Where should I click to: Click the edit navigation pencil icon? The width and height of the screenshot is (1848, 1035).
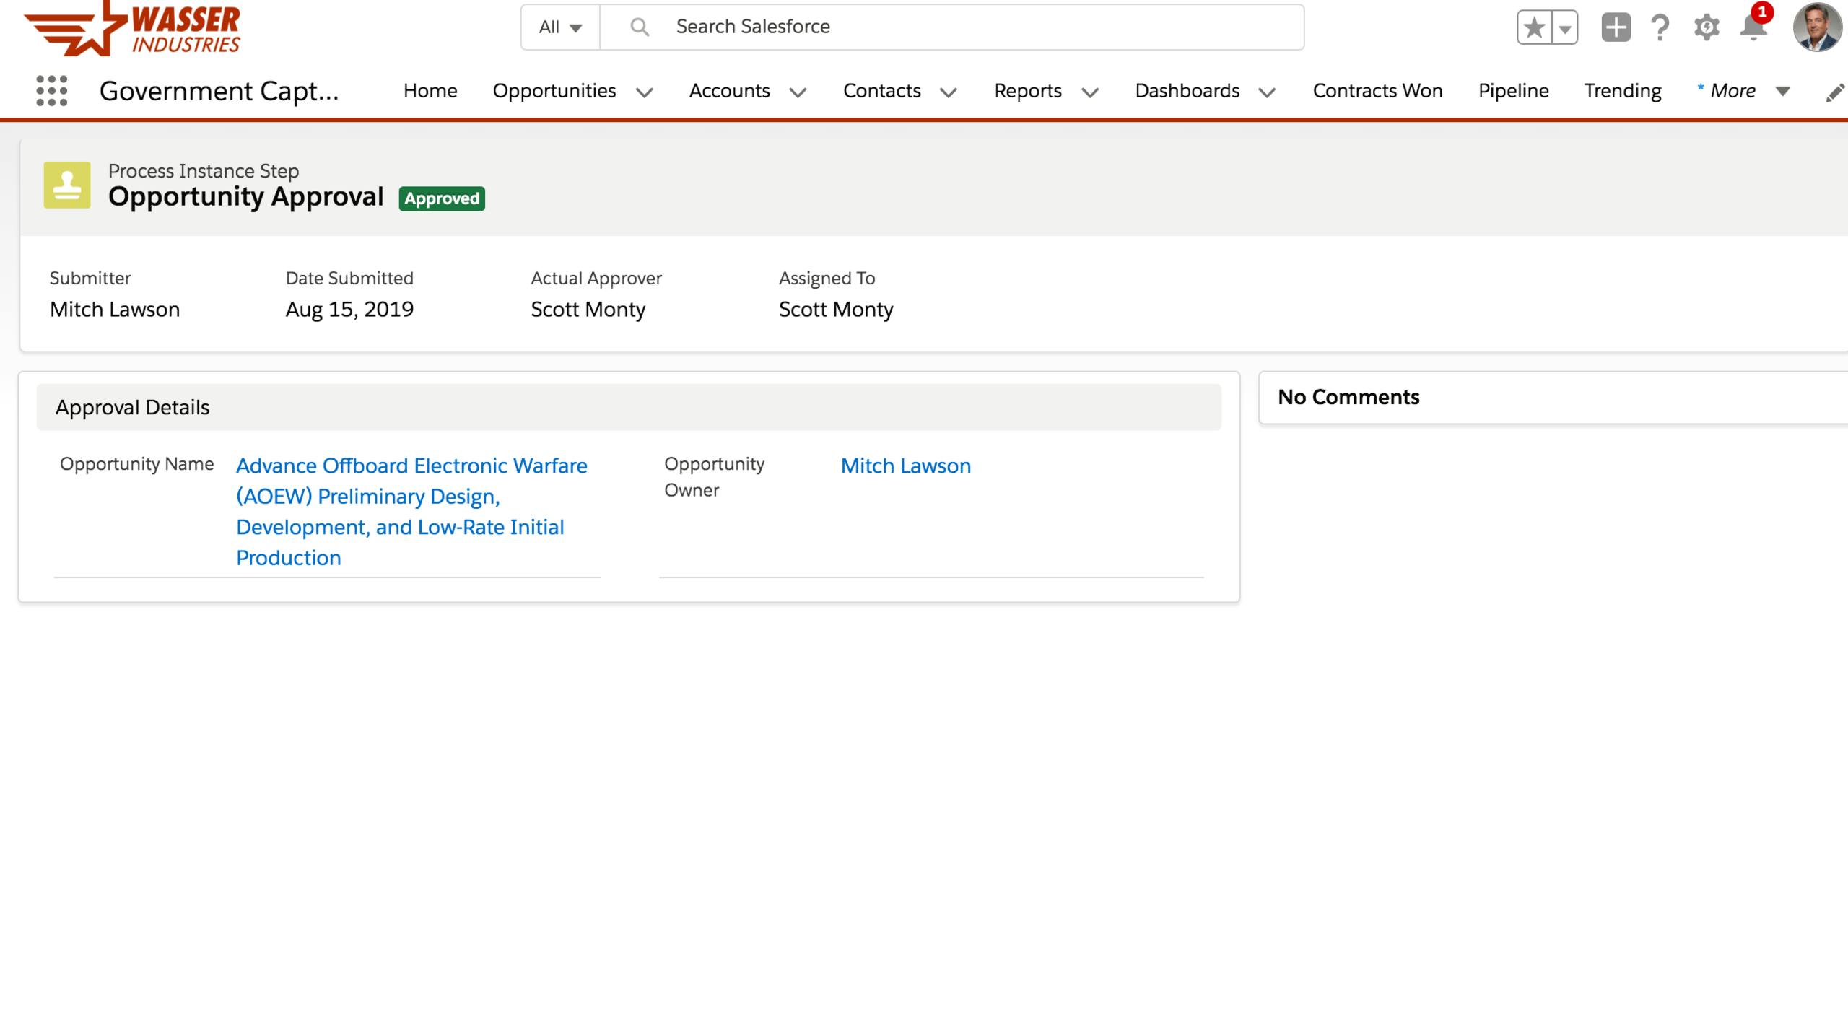[1835, 92]
